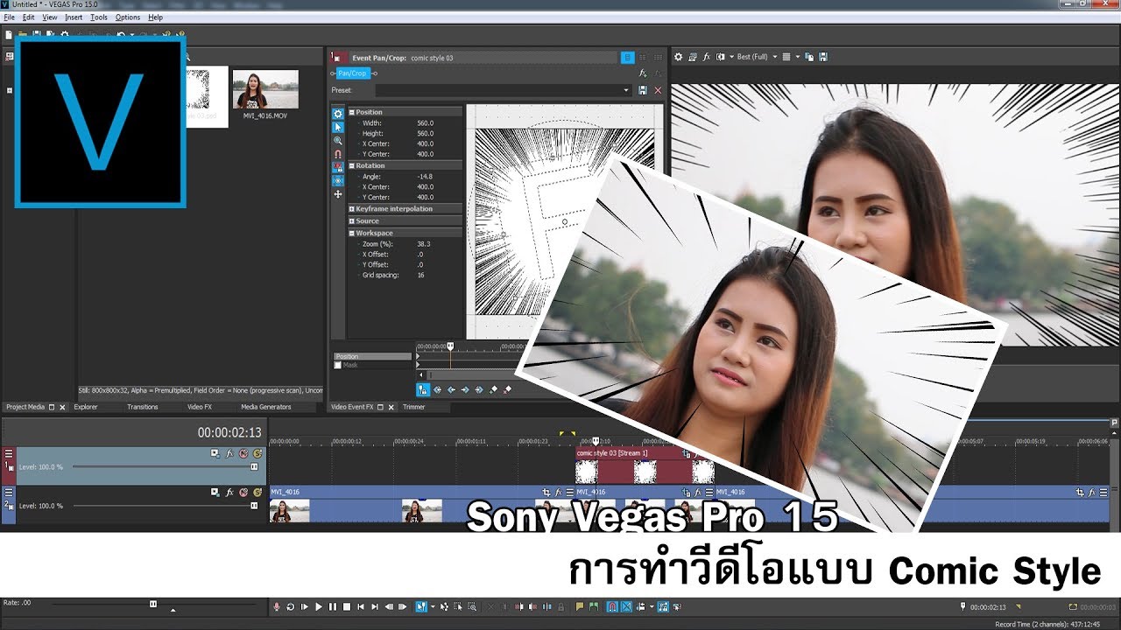Screen dimensions: 1121x630
Task: Mute video track 2
Action: pos(243,493)
